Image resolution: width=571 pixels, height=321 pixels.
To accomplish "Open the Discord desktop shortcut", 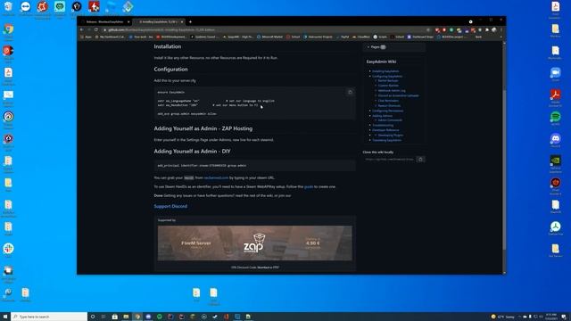I will click(555, 141).
